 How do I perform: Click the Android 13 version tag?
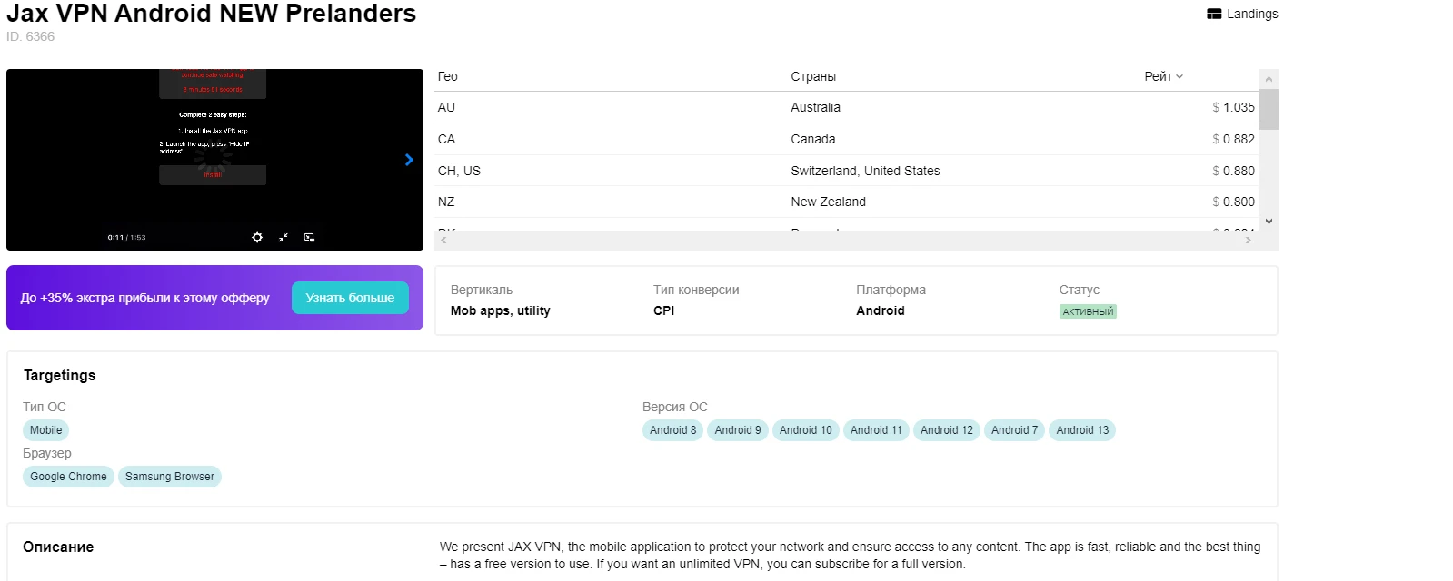[x=1082, y=430]
